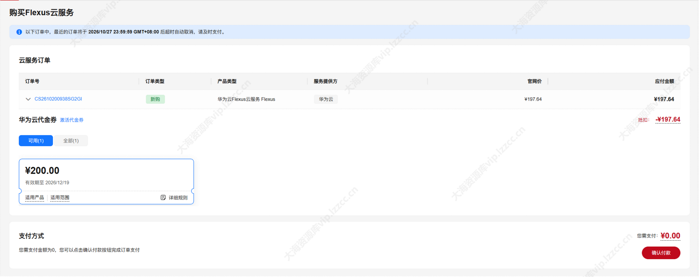The image size is (699, 277).
Task: Click the order deadline 2026/10/27 23:59:59 text
Action: (124, 32)
